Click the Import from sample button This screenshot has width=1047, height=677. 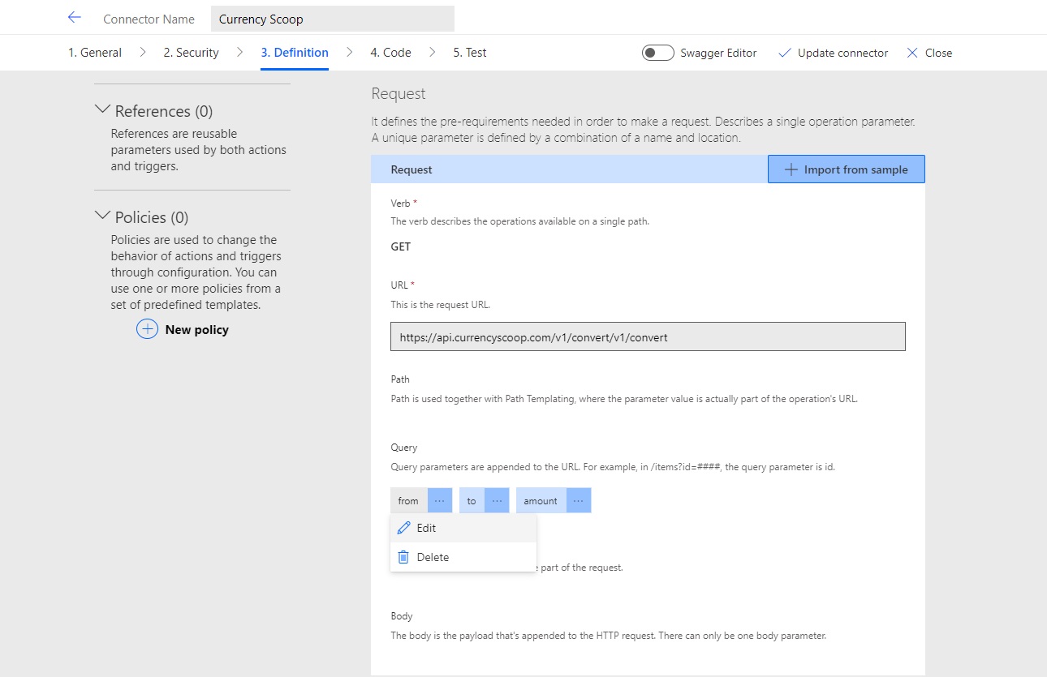846,169
